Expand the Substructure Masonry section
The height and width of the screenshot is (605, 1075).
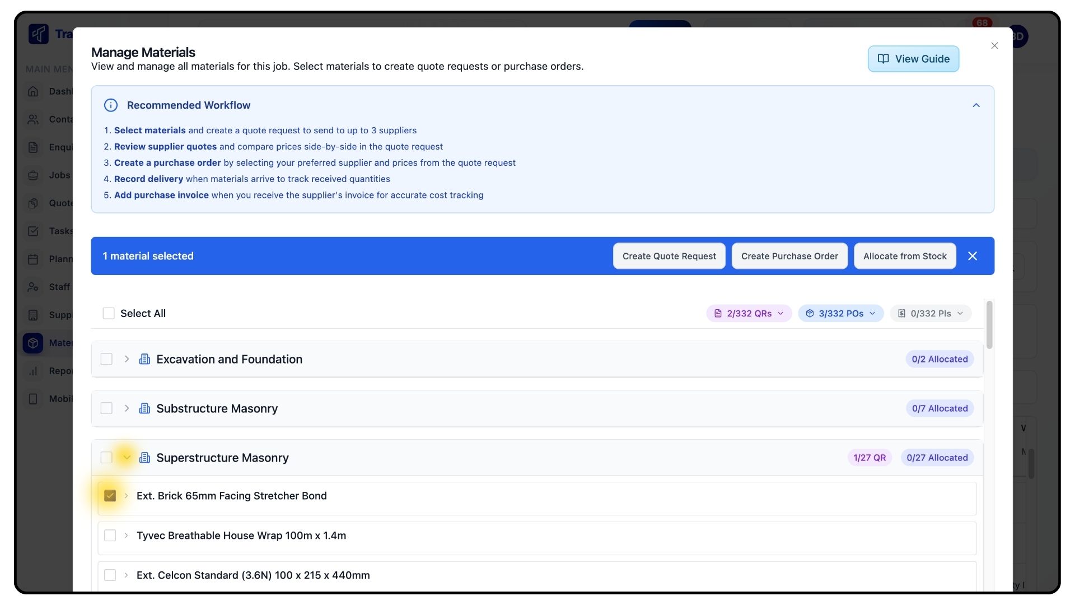pos(127,408)
